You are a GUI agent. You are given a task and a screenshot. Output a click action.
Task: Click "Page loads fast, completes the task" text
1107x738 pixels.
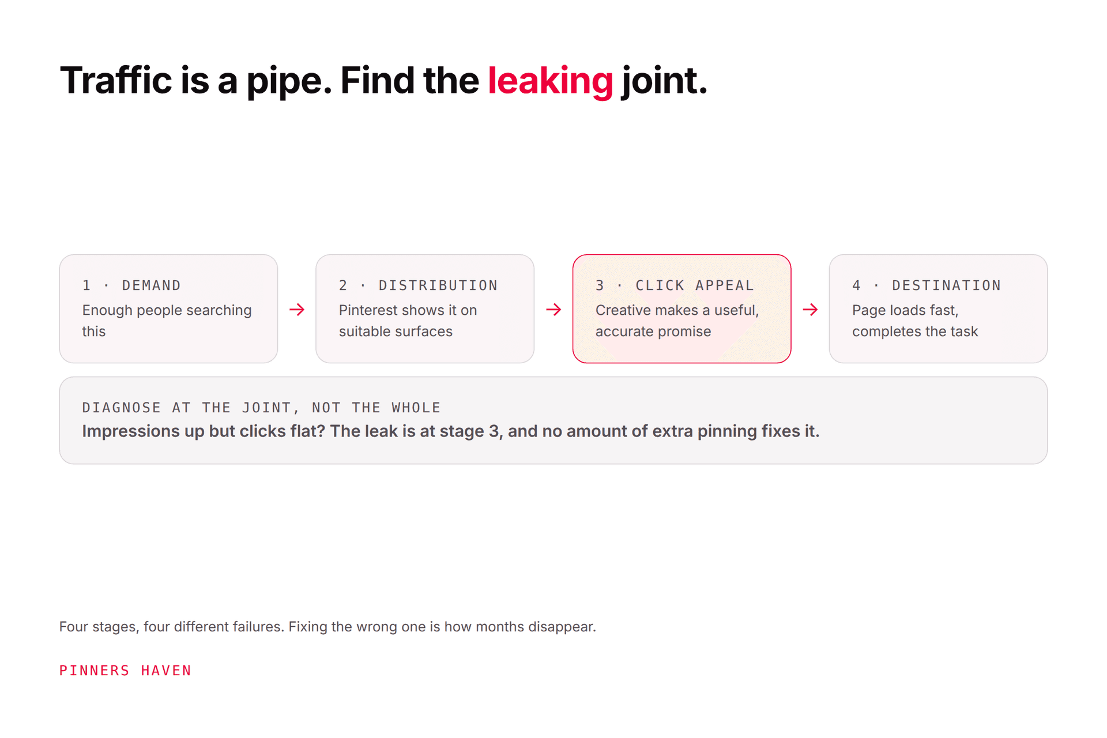click(915, 321)
